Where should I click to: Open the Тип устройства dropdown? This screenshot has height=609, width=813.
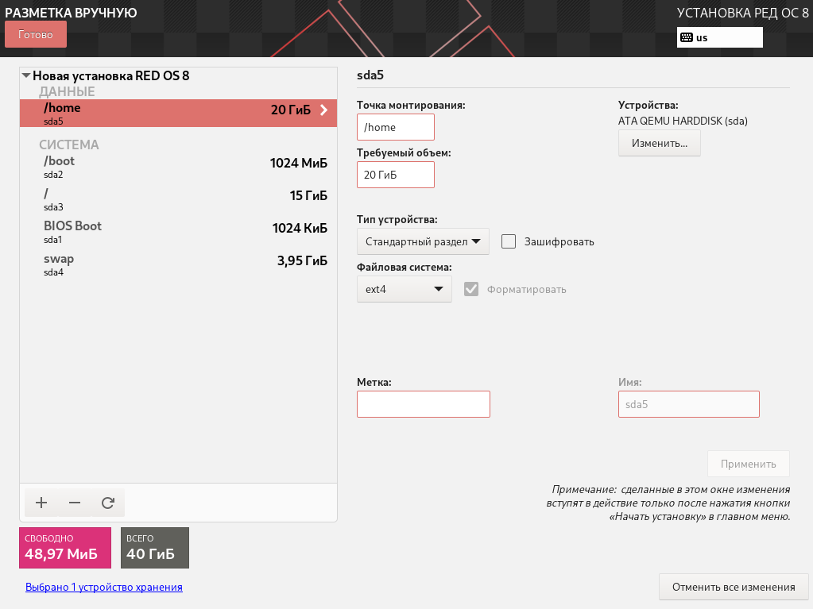[x=423, y=241]
